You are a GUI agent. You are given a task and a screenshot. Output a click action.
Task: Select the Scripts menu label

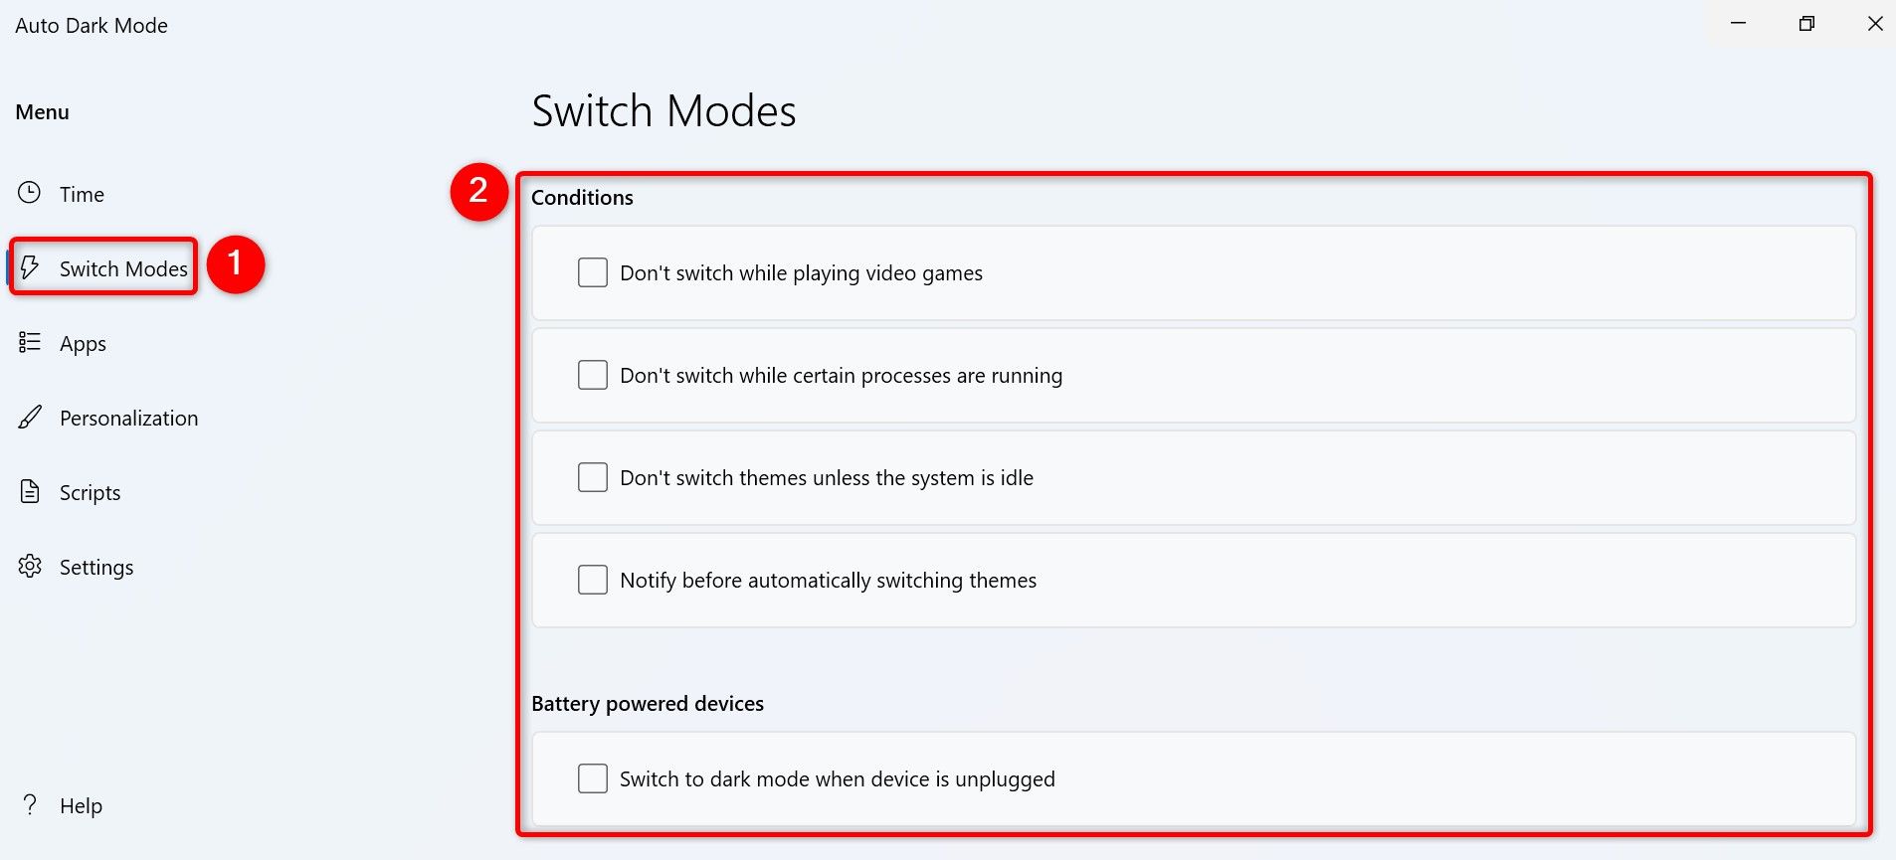pos(90,493)
